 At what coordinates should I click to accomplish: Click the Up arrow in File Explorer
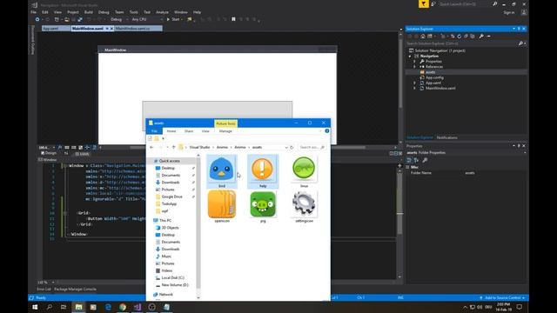174,147
